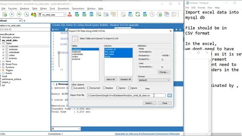Click the new query editor icon at toolbar start
Screen dimensions: 242x136
(x=5, y=14)
